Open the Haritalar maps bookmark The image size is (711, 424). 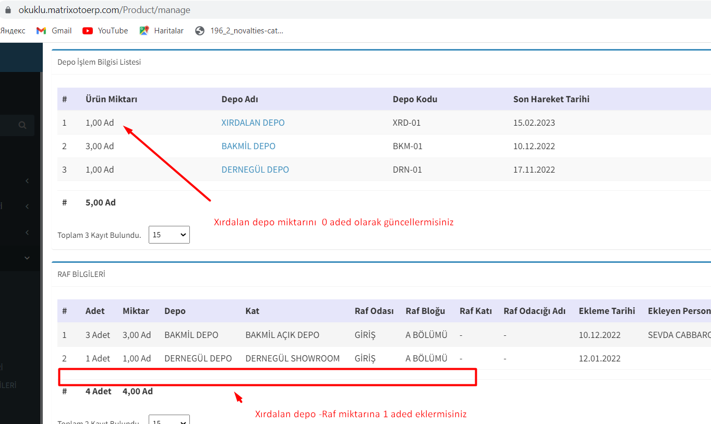click(162, 31)
